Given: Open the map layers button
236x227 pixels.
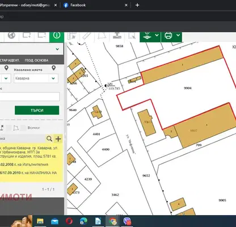Looking at the screenshot, I should click(x=147, y=35).
